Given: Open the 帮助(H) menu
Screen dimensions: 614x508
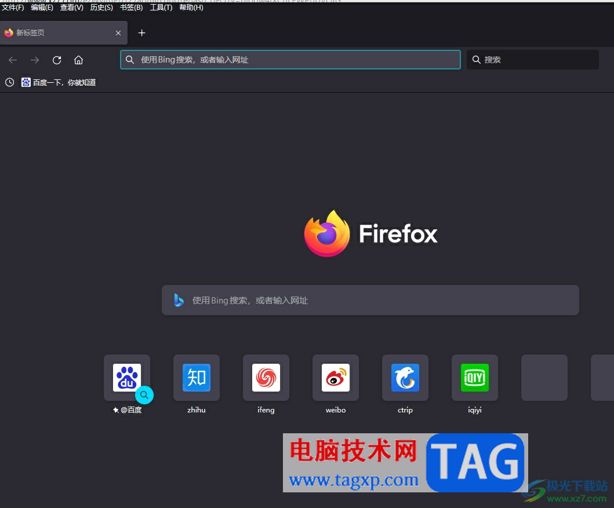Looking at the screenshot, I should (191, 8).
